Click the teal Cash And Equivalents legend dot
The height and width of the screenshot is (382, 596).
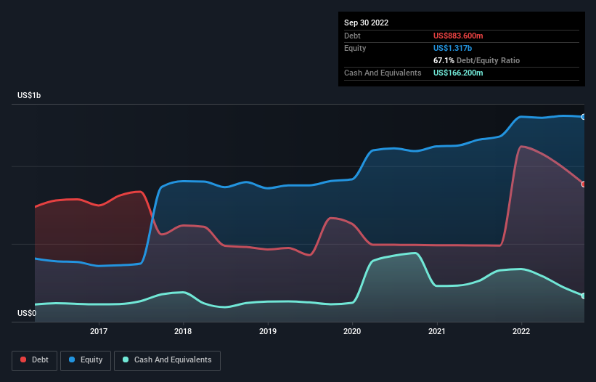pos(126,359)
